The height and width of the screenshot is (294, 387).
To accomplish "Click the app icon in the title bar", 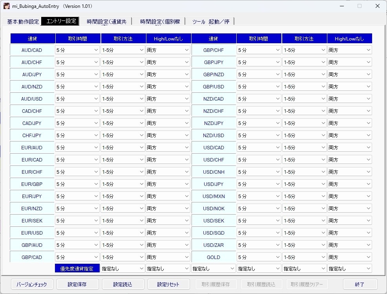I will pos(6,6).
